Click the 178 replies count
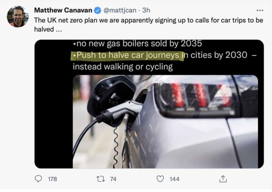272x192 pixels. pos(52,179)
